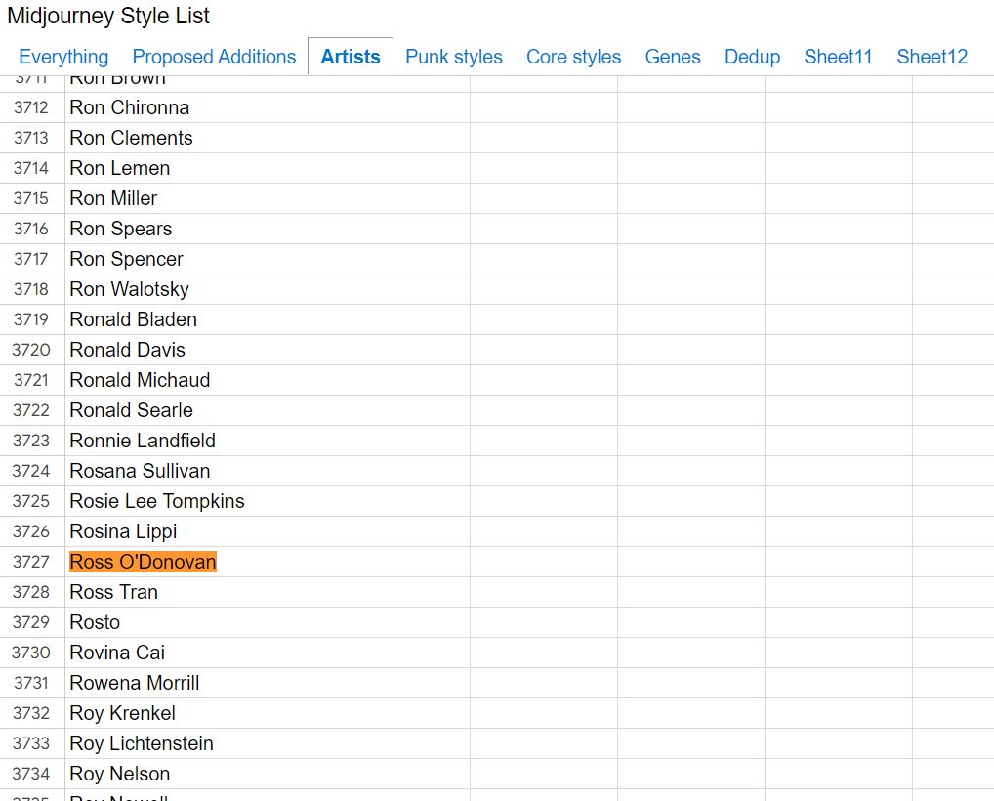The height and width of the screenshot is (801, 994).
Task: Click the empty cell beside Ron Miller
Action: point(542,198)
